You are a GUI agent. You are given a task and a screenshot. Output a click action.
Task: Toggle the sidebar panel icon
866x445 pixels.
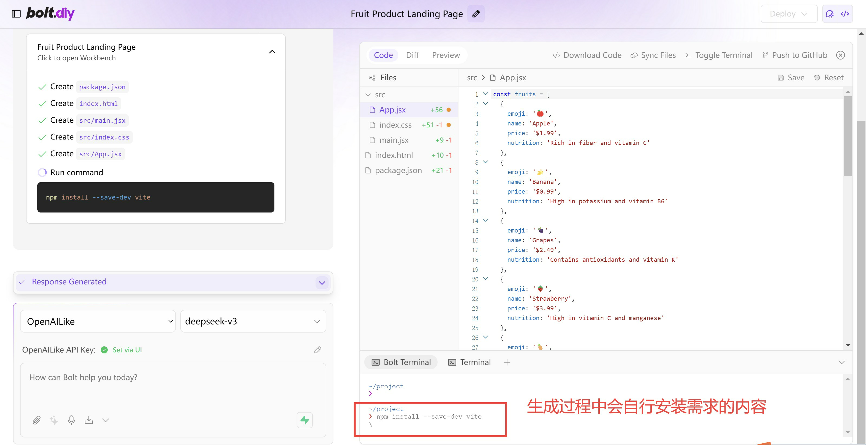16,14
